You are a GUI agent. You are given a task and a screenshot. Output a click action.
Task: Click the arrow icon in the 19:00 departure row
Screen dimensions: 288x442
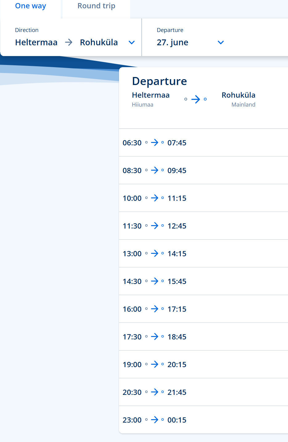(154, 364)
